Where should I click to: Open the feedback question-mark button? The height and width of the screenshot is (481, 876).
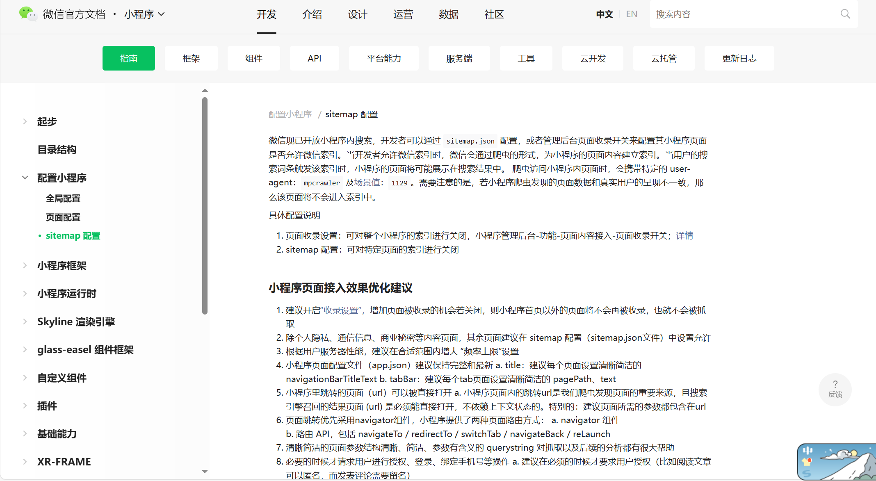[x=835, y=389]
